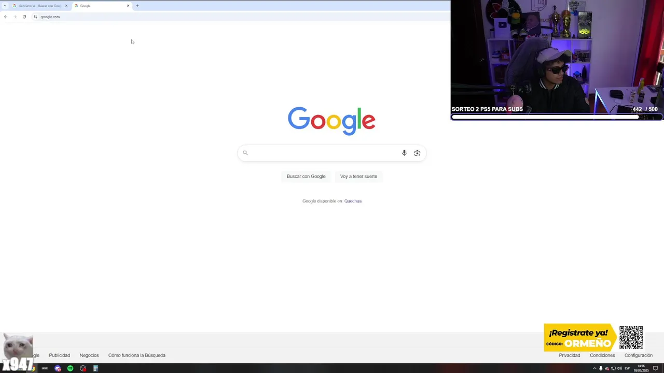Image resolution: width=664 pixels, height=373 pixels.
Task: Open the calculator icon in the taskbar
Action: click(x=95, y=368)
